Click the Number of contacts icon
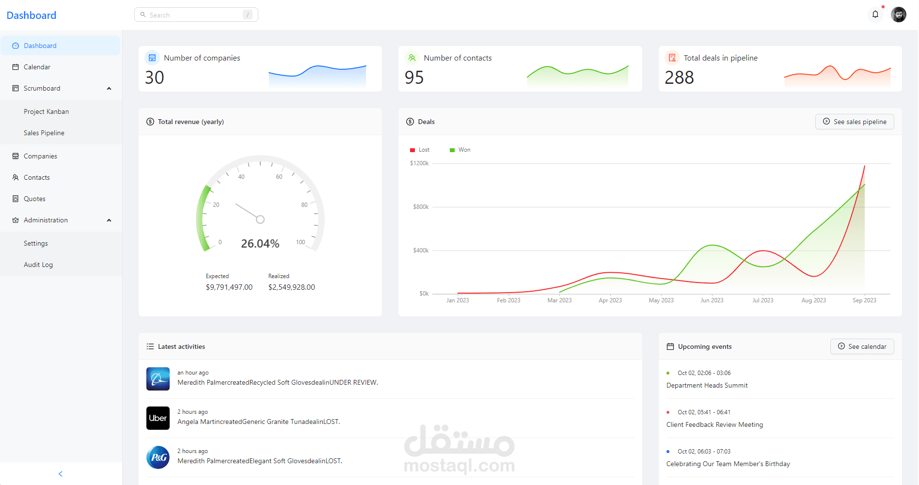This screenshot has height=485, width=919. pyautogui.click(x=412, y=58)
